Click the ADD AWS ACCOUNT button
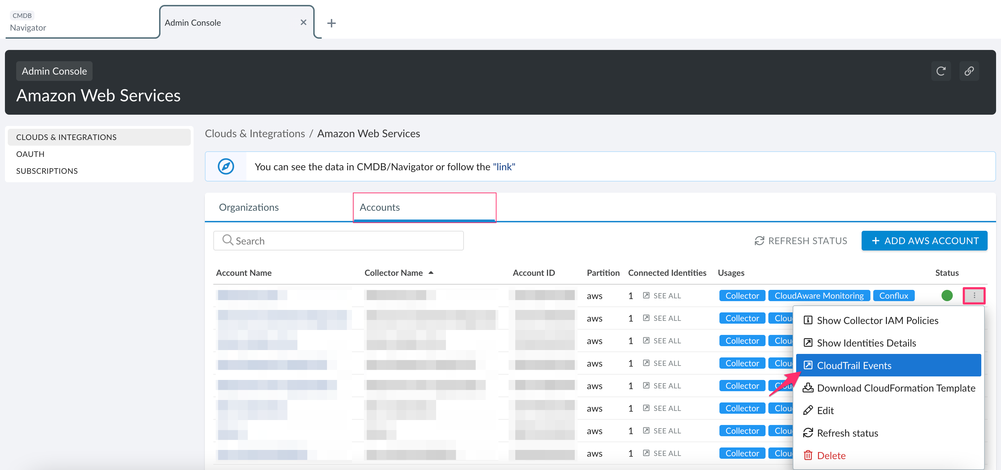Viewport: 1001px width, 470px height. 925,240
